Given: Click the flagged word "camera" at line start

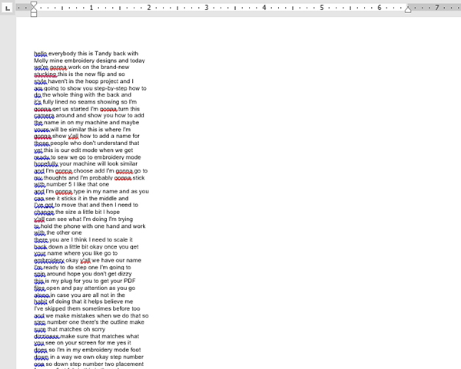Looking at the screenshot, I should pyautogui.click(x=45, y=116).
